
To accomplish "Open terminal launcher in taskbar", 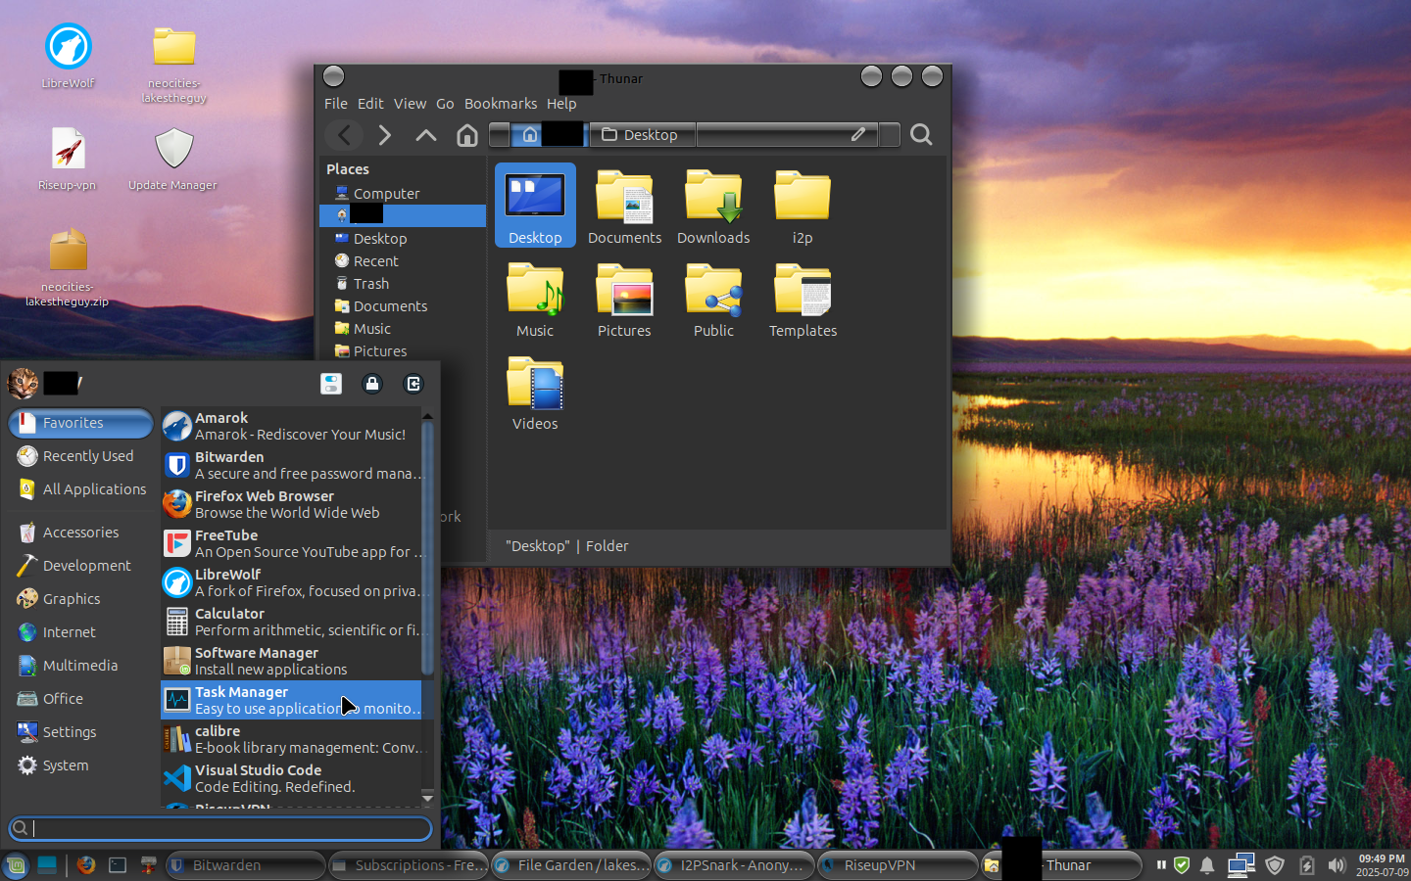I will pos(118,865).
